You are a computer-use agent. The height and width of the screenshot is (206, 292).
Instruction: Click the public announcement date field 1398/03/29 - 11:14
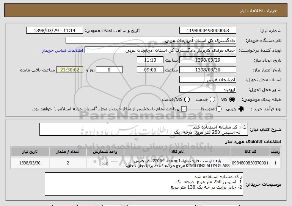pyautogui.click(x=55, y=31)
